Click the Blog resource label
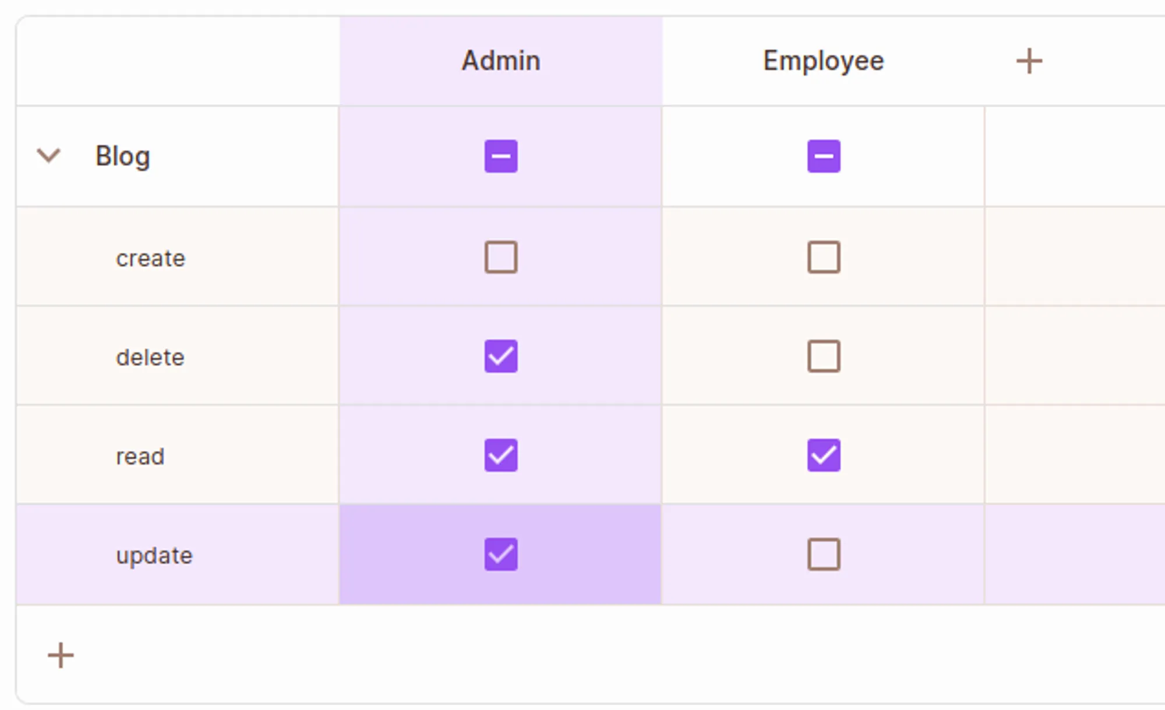The height and width of the screenshot is (710, 1165). pyautogui.click(x=123, y=156)
